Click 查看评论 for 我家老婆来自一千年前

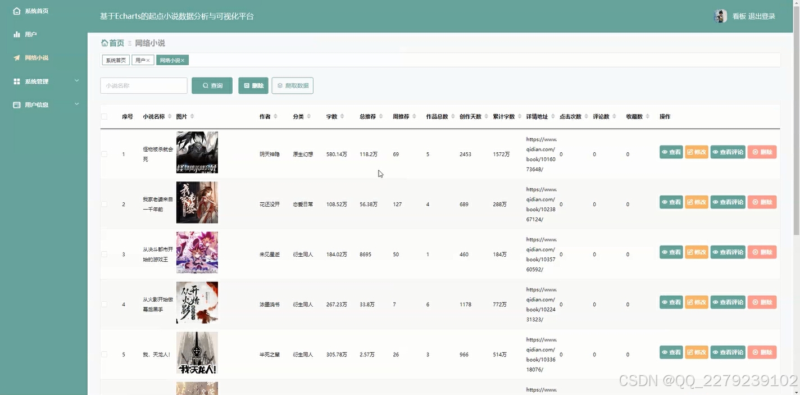[x=728, y=202]
